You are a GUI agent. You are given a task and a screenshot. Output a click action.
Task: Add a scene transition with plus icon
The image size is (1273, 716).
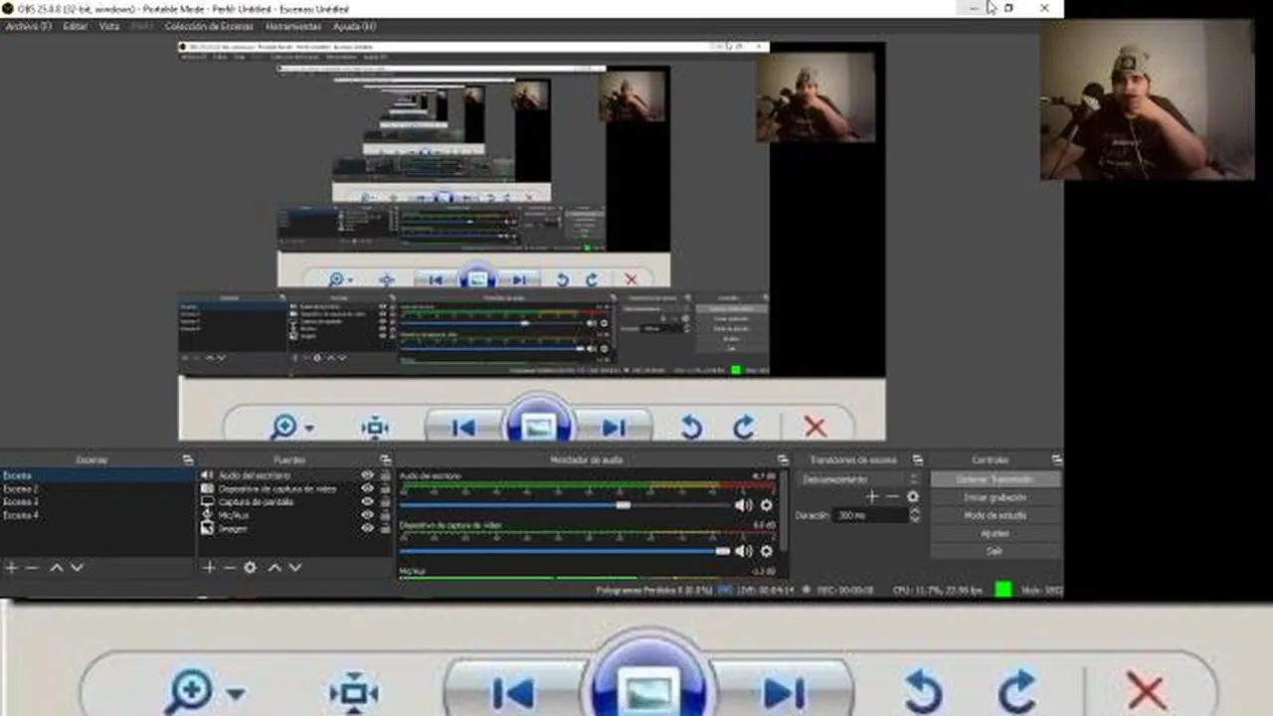[872, 496]
